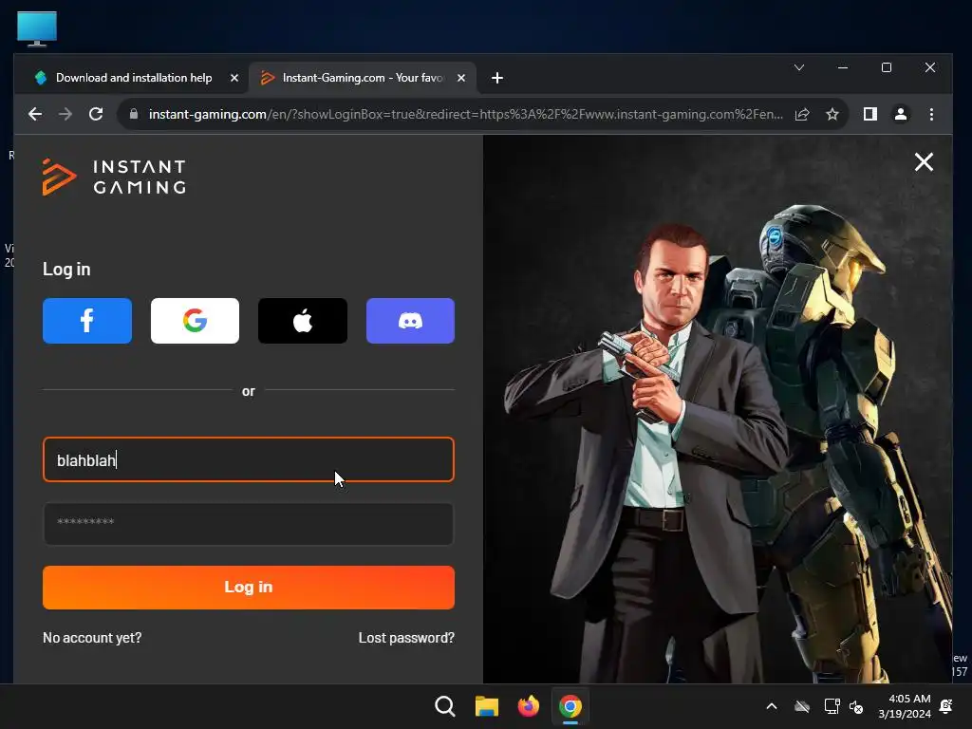Reload the Instant Gaming page

[96, 114]
